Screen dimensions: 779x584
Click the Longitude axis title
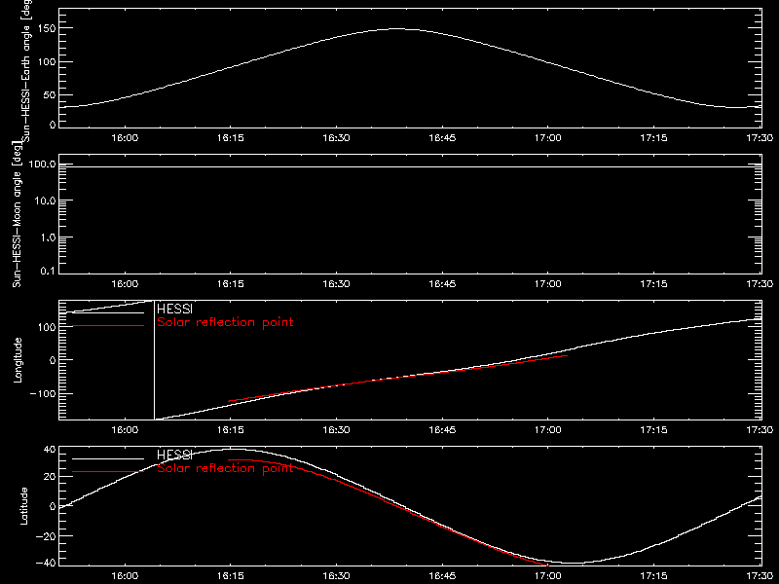pos(18,360)
